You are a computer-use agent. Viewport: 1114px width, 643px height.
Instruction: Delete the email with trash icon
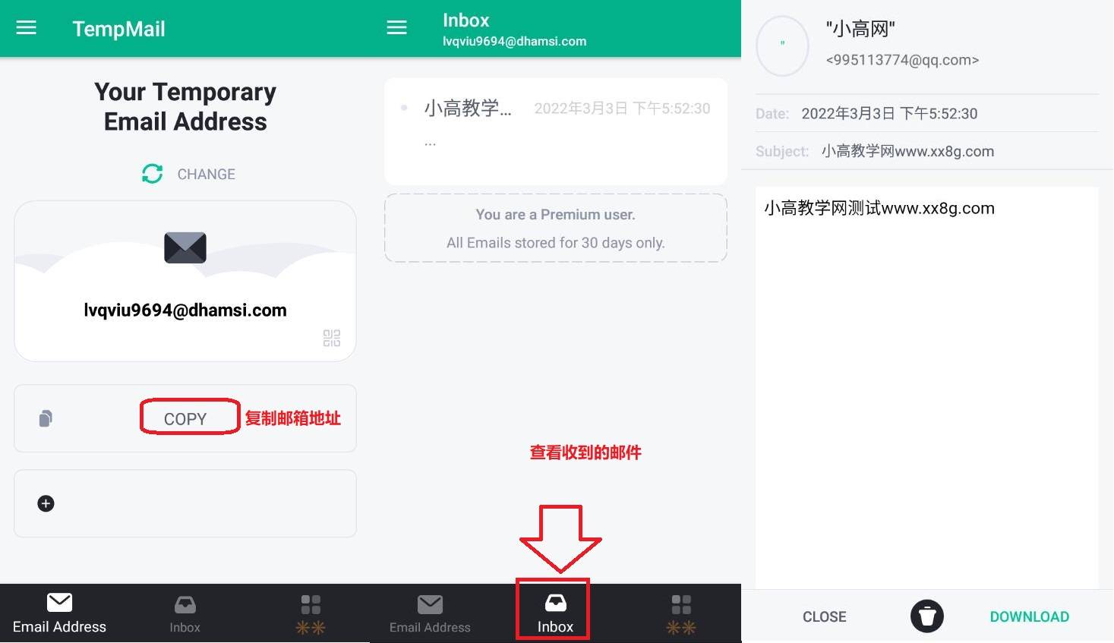pyautogui.click(x=926, y=616)
